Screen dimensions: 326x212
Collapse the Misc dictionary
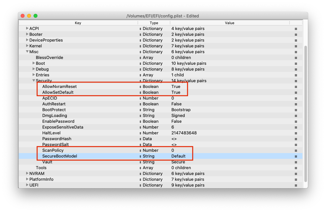(x=27, y=52)
